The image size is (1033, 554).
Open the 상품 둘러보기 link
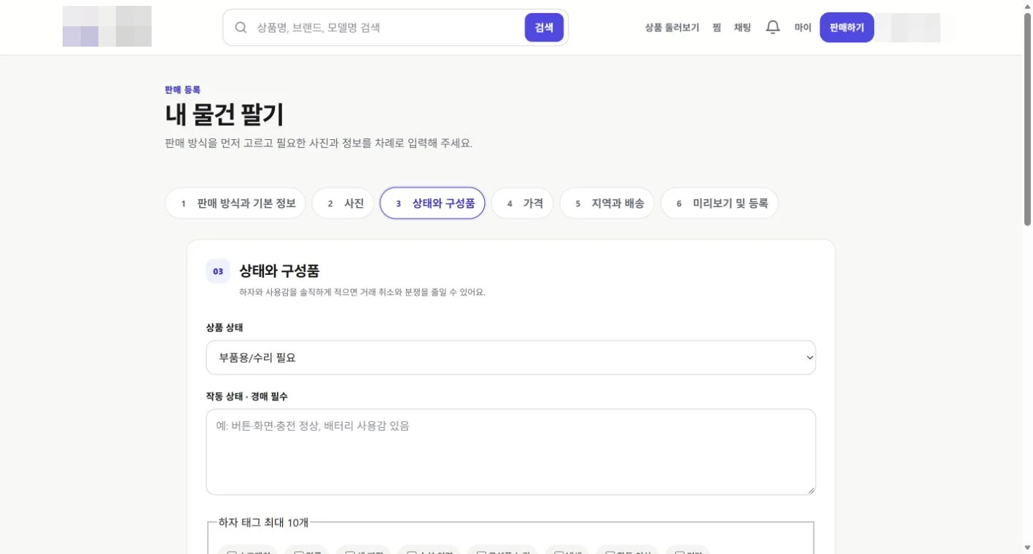click(672, 28)
